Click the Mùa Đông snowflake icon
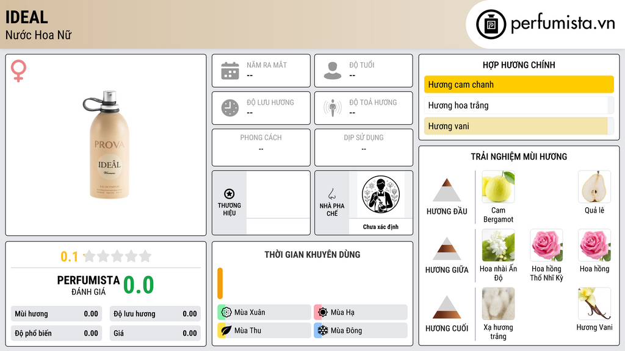The width and height of the screenshot is (625, 351). [x=323, y=330]
